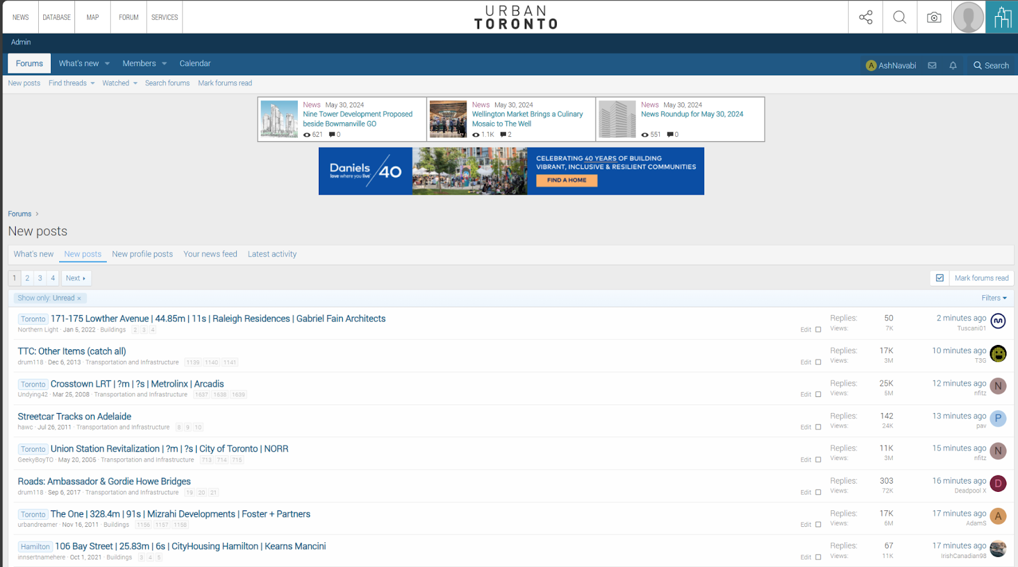This screenshot has height=567, width=1018.
Task: Go to Next page of results
Action: [x=76, y=278]
